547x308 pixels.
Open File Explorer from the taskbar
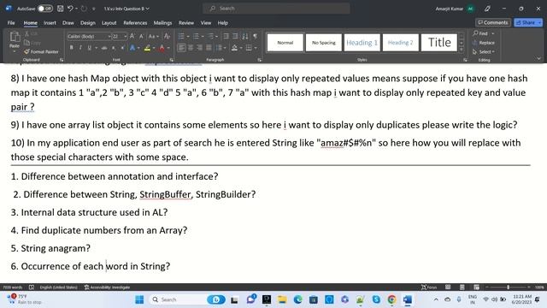click(x=282, y=299)
